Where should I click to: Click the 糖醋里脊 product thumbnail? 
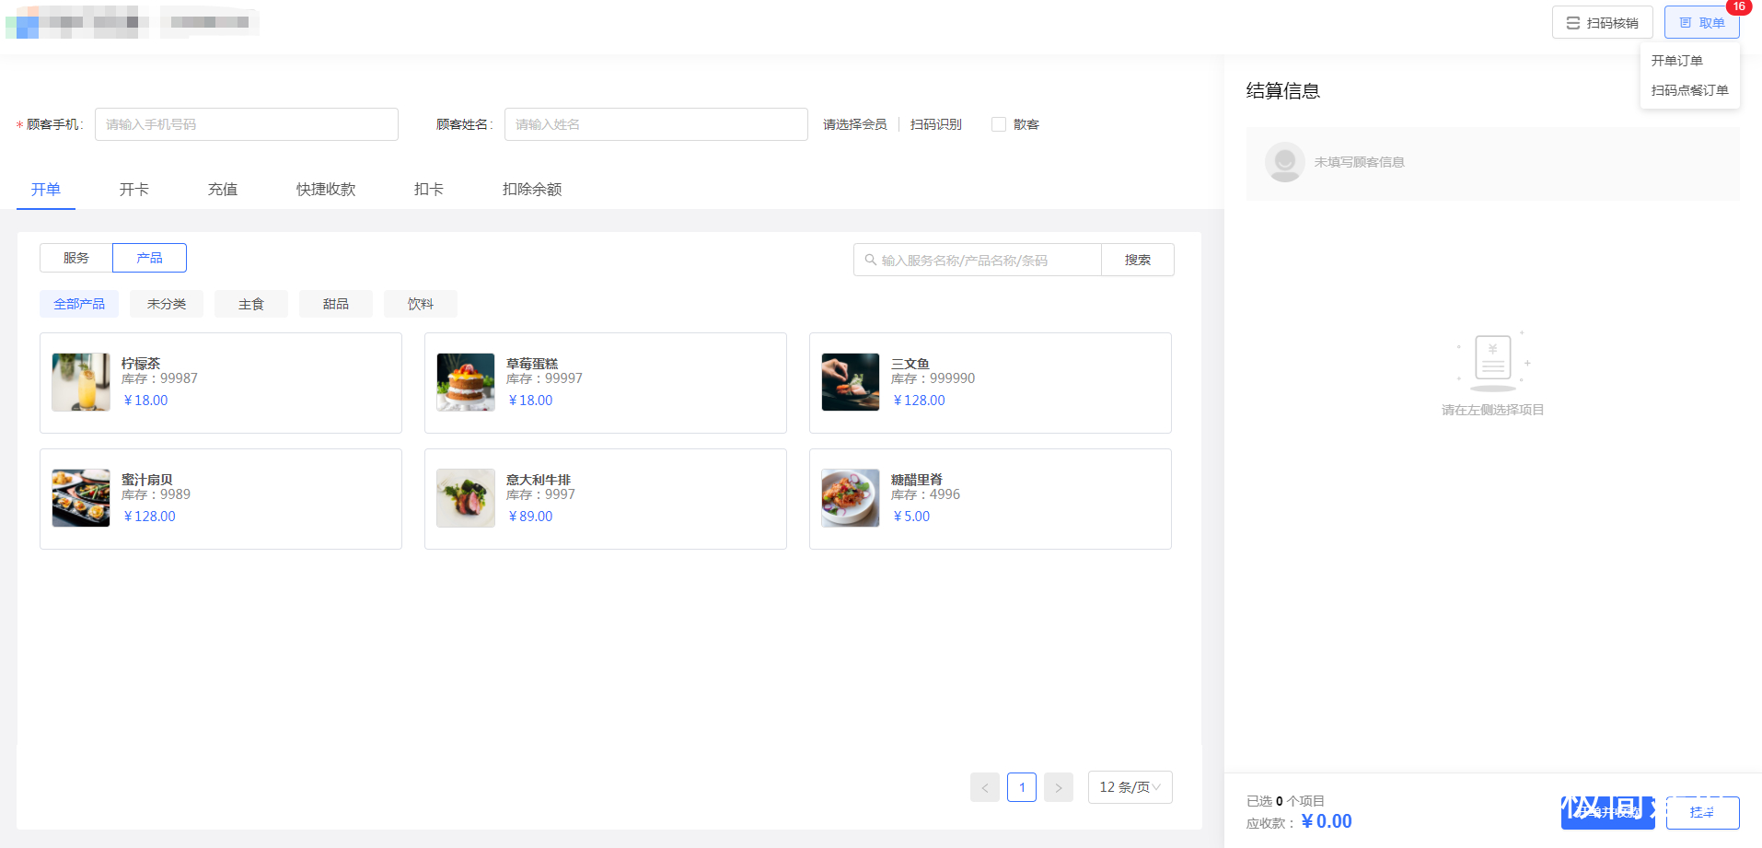tap(851, 498)
